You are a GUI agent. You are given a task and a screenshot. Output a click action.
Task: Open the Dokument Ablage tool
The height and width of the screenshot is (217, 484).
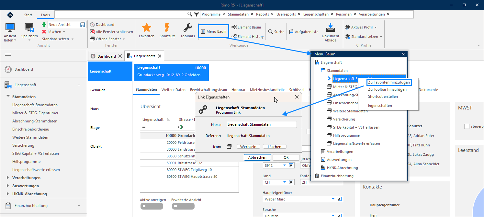pyautogui.click(x=331, y=32)
